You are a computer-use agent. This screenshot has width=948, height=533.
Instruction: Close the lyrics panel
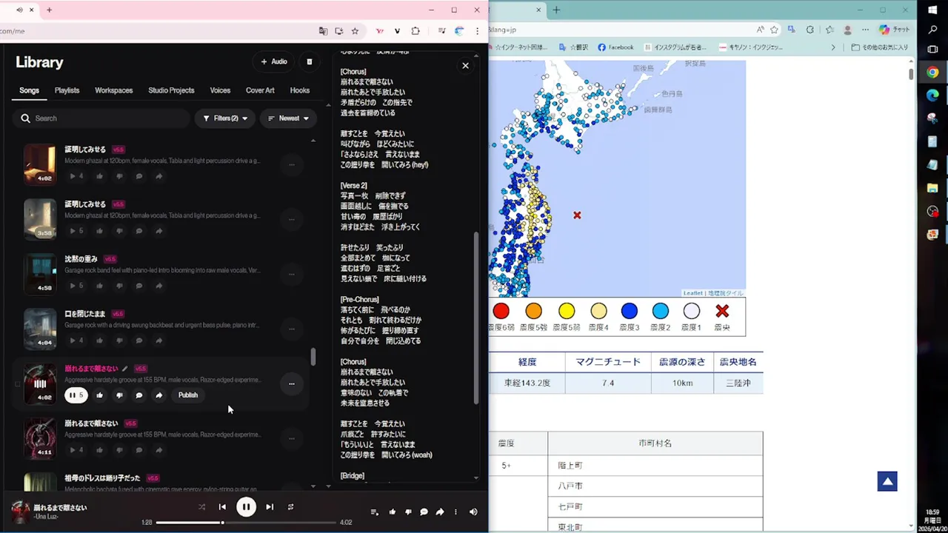click(465, 66)
